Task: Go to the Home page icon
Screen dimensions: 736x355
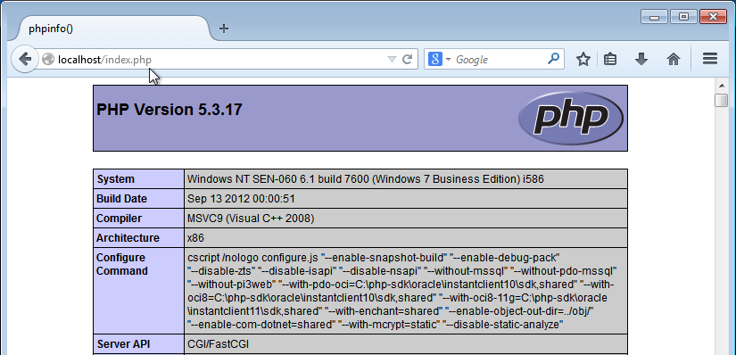Action: click(x=674, y=59)
